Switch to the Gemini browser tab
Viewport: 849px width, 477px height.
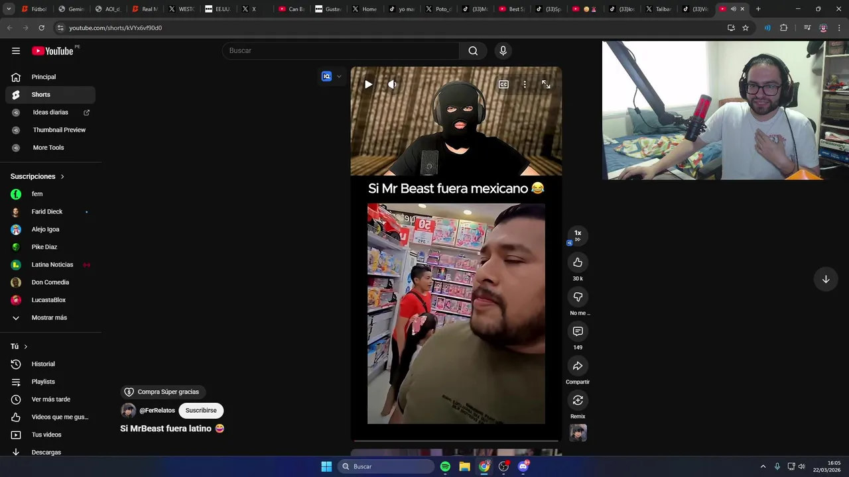(71, 9)
